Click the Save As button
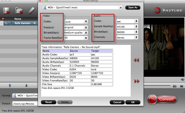Image resolution: width=185 pixels, height=113 pixels. point(133,8)
